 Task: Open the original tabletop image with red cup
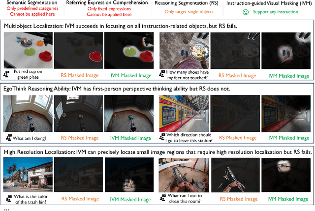(x=28, y=50)
